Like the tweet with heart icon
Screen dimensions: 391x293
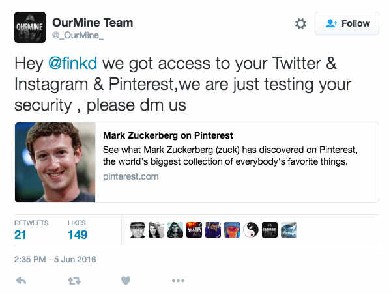tap(126, 281)
